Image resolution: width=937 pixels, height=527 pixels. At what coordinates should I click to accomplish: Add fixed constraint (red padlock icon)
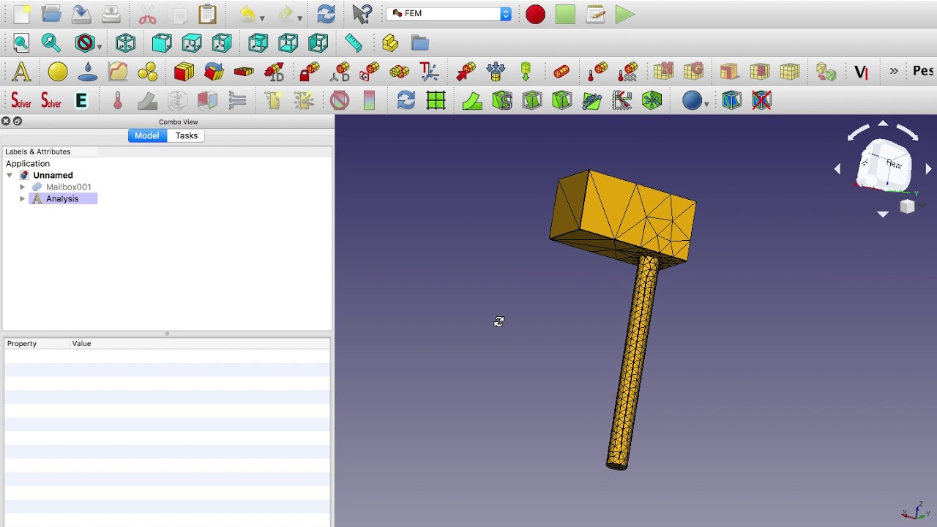click(309, 72)
